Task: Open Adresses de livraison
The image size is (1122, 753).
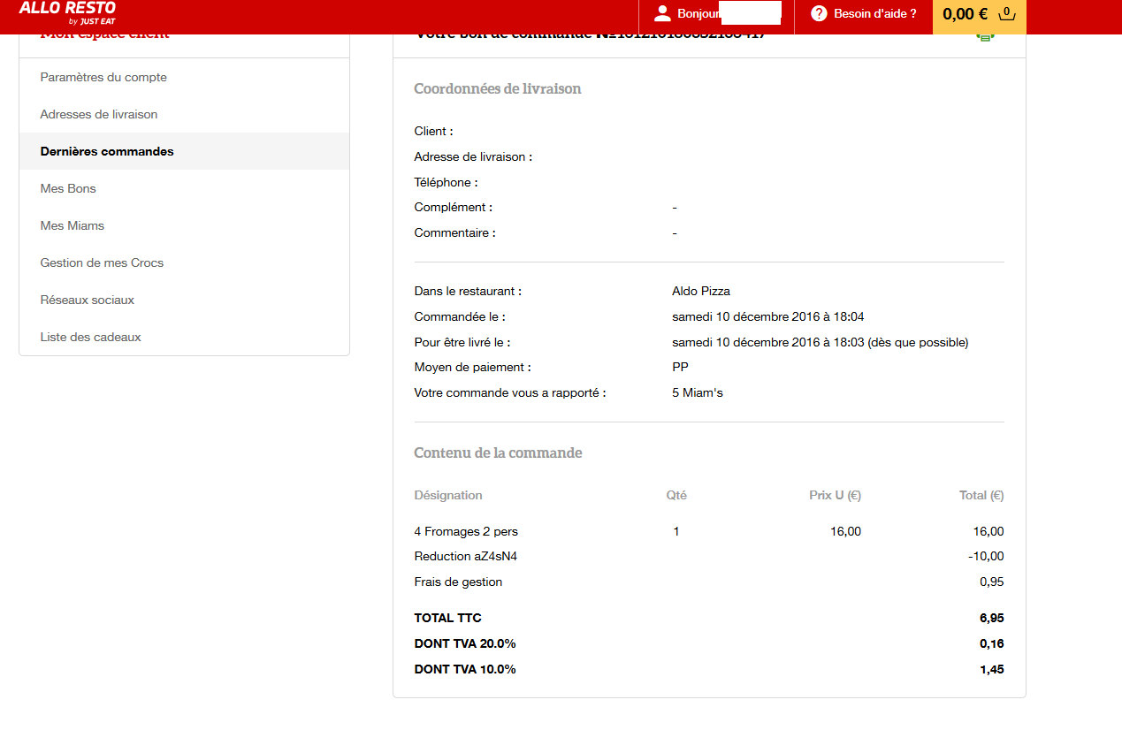Action: (99, 115)
